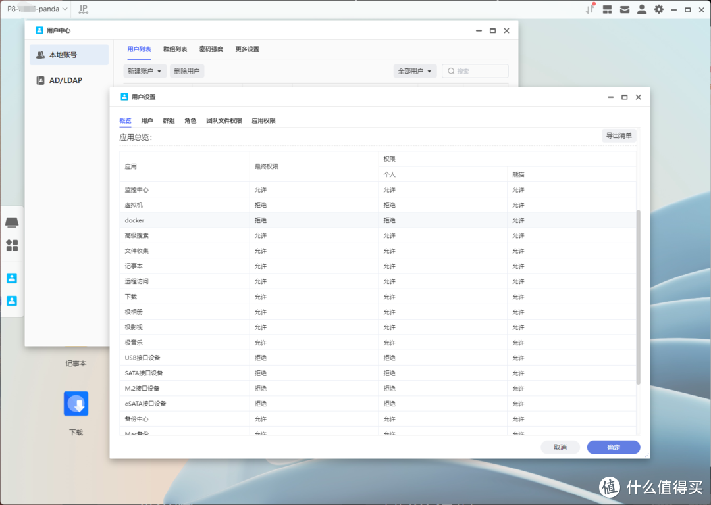Open the app grid icon in the top bar
The width and height of the screenshot is (711, 505).
tap(607, 9)
